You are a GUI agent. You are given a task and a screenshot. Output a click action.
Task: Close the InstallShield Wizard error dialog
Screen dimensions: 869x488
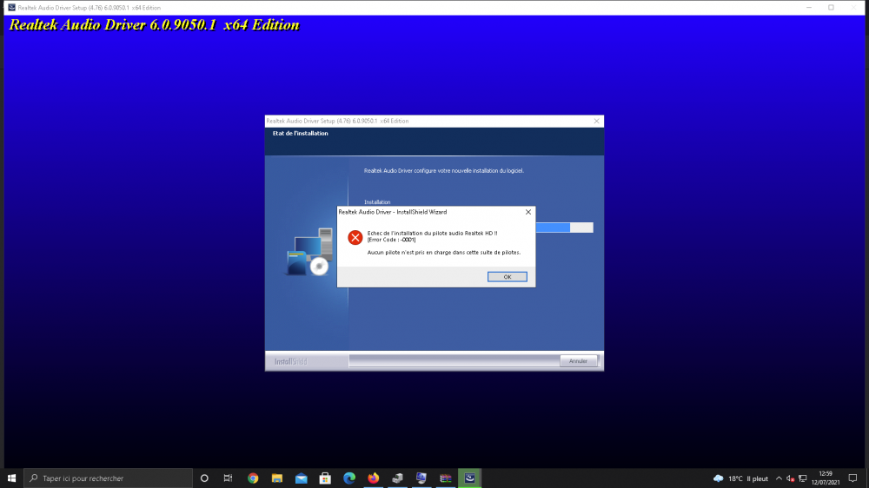point(528,212)
